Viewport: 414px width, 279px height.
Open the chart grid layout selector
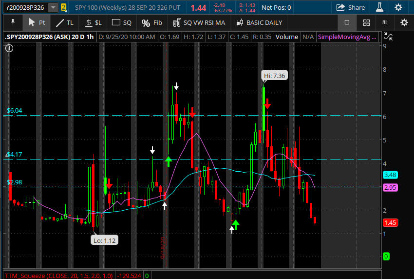pyautogui.click(x=366, y=22)
